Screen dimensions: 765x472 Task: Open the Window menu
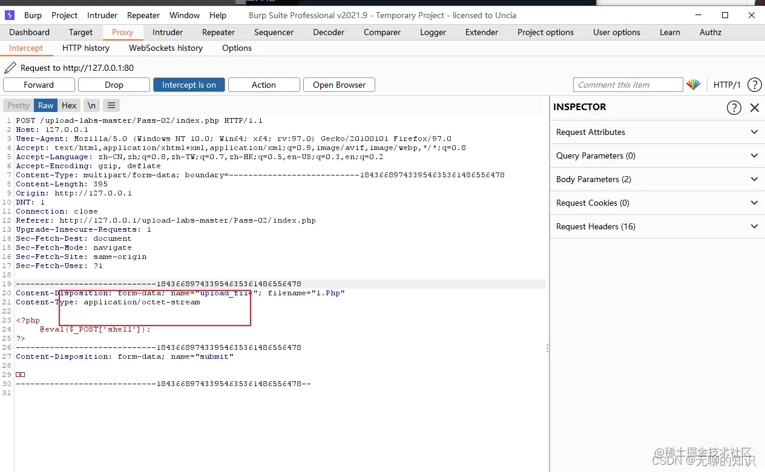click(185, 15)
